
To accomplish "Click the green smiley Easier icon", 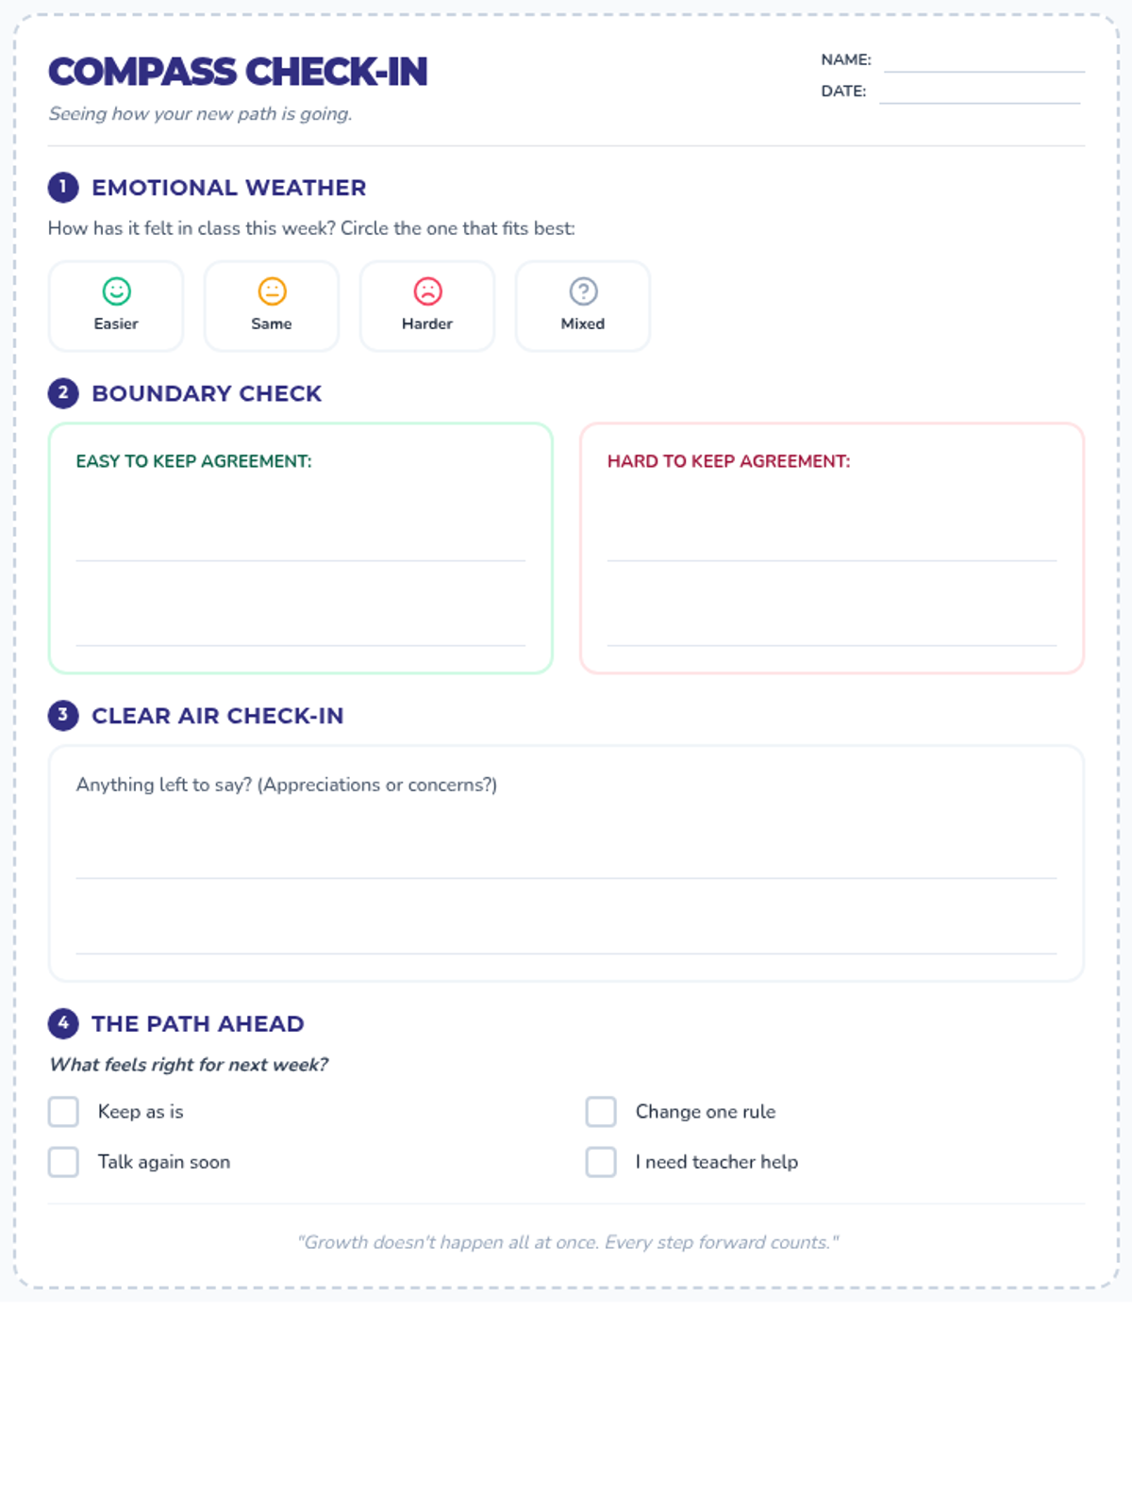I will coord(116,291).
